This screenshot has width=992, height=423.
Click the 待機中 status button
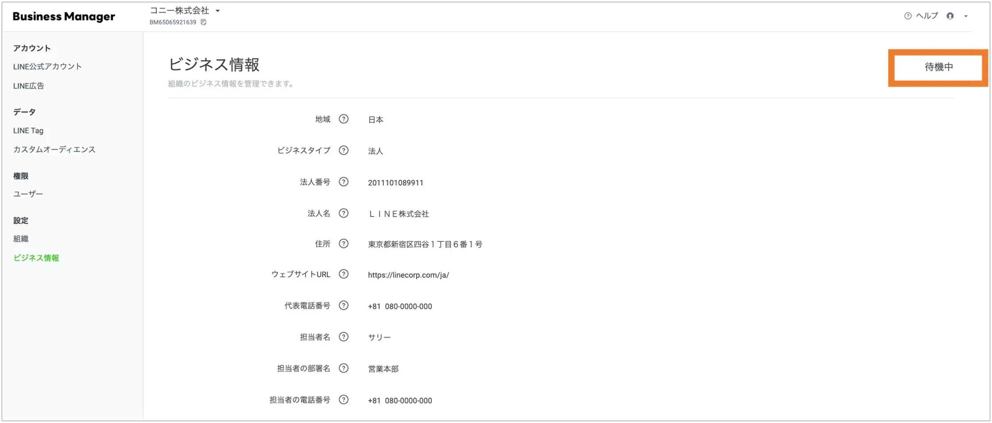pyautogui.click(x=938, y=67)
